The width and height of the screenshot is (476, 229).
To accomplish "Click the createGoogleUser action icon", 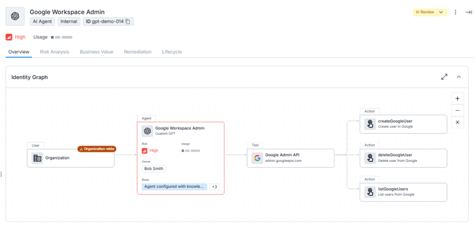I will [370, 124].
